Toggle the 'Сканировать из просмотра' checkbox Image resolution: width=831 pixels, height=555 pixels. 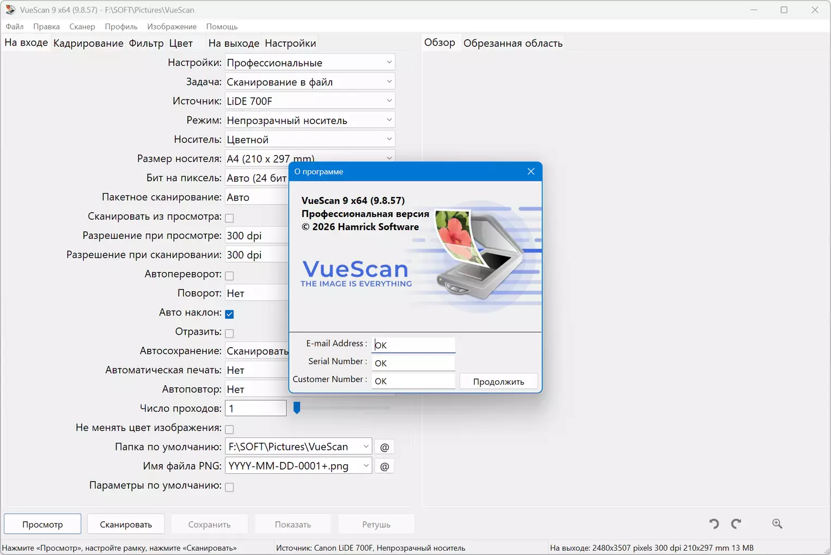click(229, 218)
